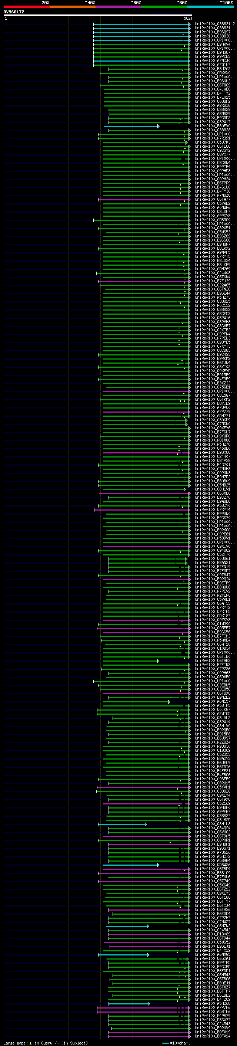Select the UniRef100_P49679 label

tap(213, 1016)
